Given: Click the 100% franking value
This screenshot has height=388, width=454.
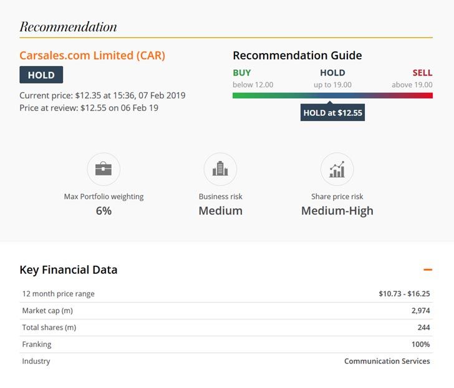Looking at the screenshot, I should click(421, 344).
